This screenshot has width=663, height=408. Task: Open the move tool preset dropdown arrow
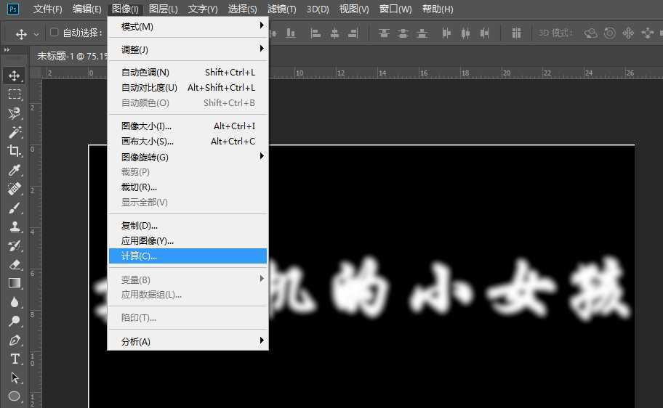(36, 34)
